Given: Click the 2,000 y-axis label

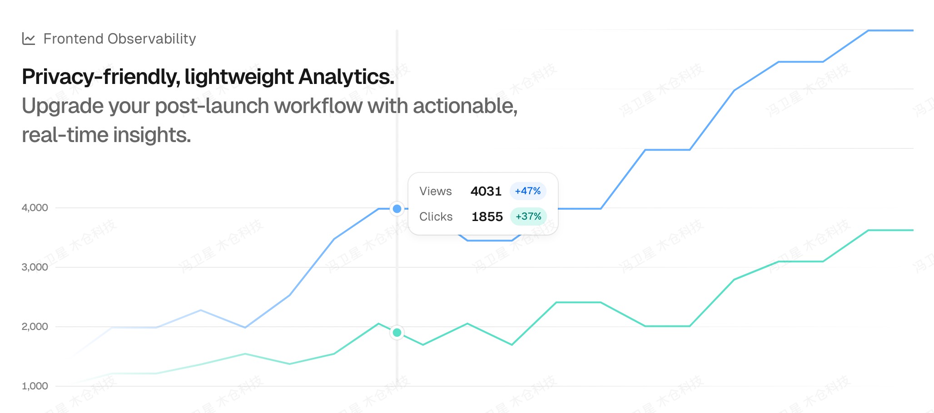Looking at the screenshot, I should coord(35,327).
